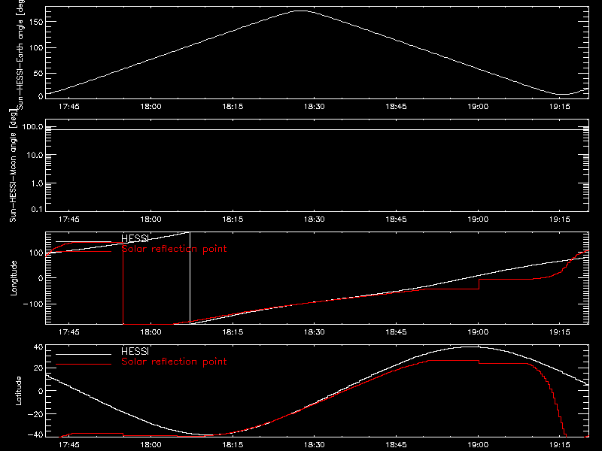Click 19:15 time label under Earth angle plot
The image size is (602, 451).
559,106
